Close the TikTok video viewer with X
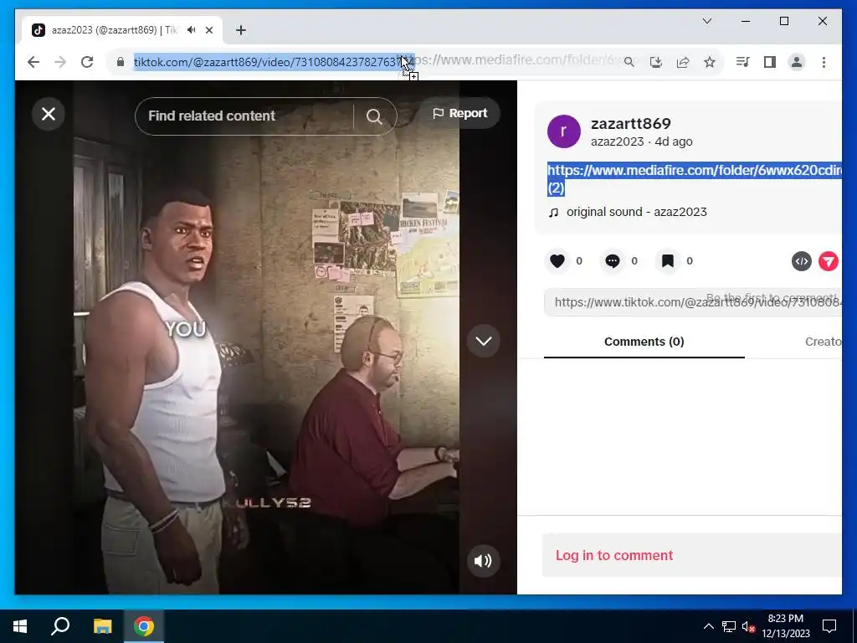857x643 pixels. coord(48,114)
